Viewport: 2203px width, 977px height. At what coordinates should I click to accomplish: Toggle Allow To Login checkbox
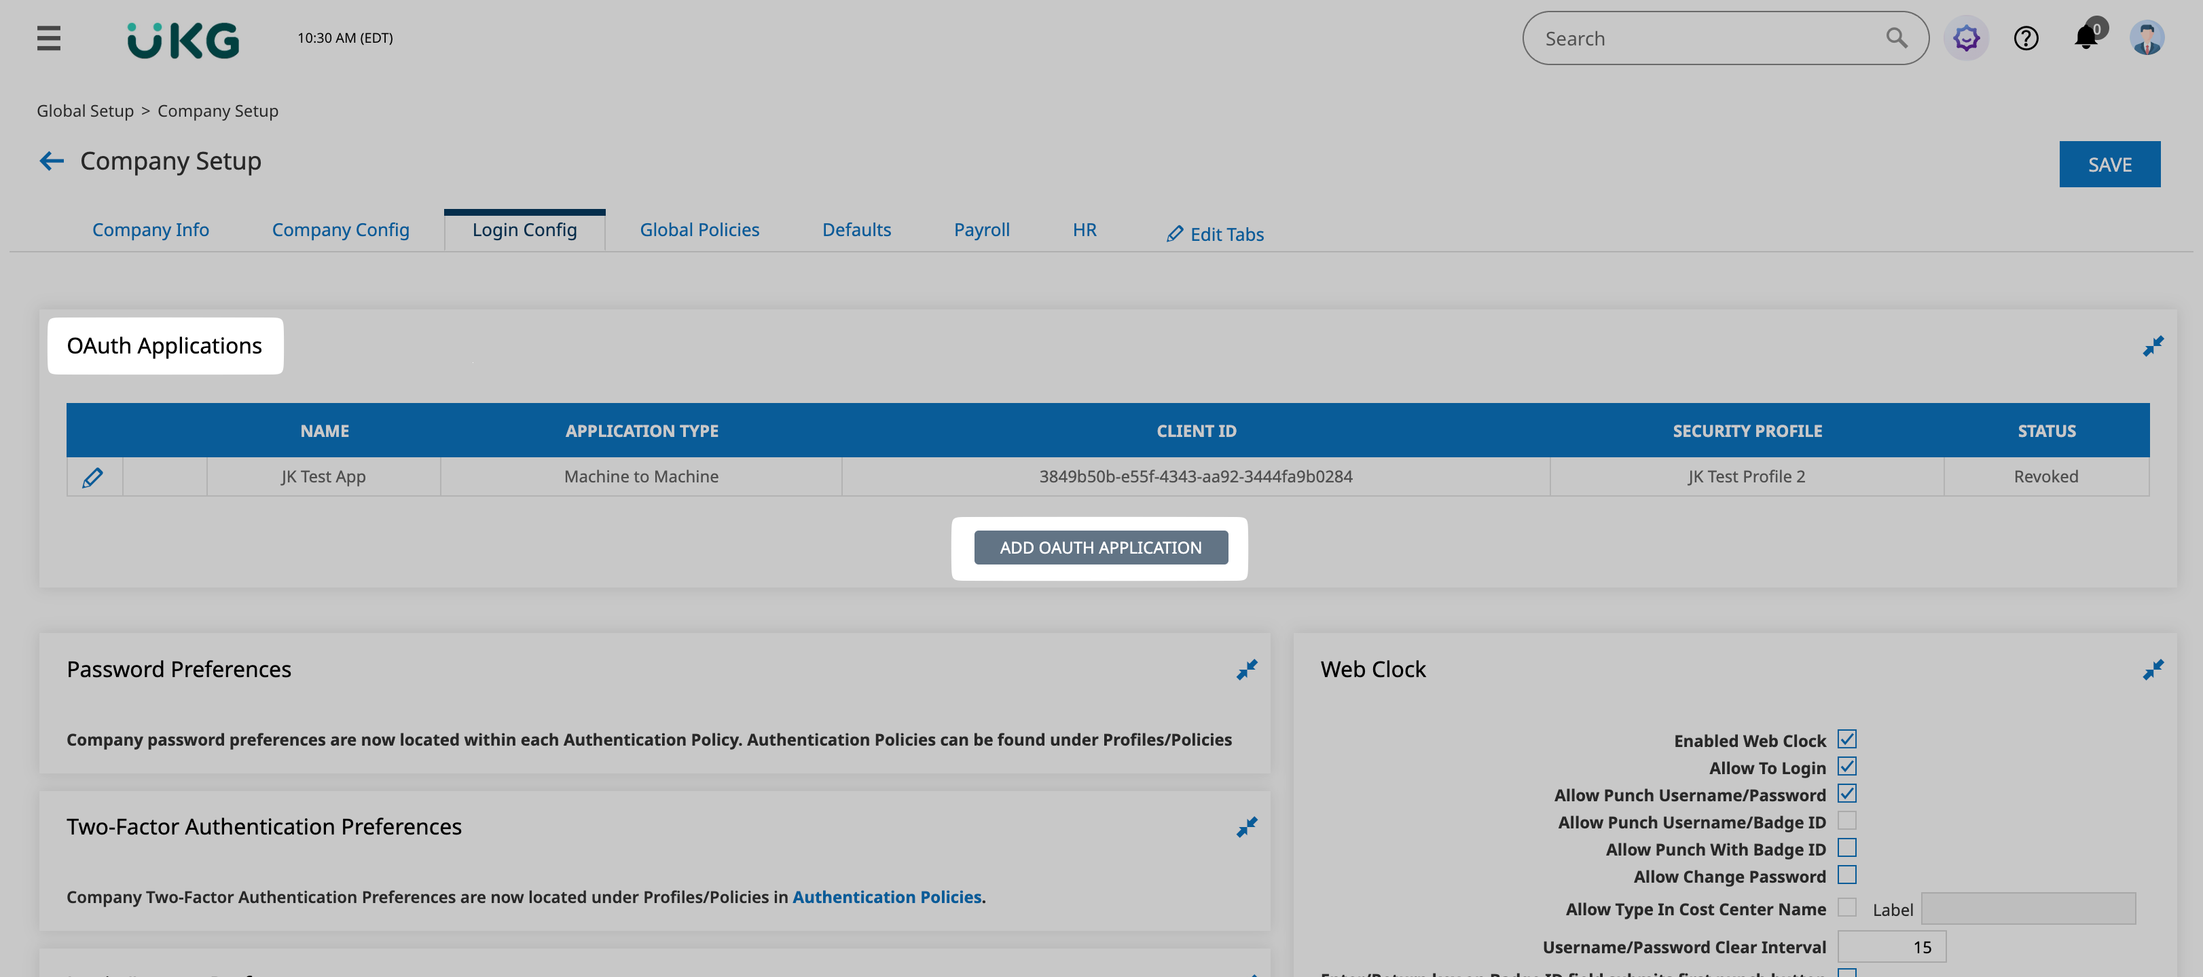click(x=1846, y=767)
